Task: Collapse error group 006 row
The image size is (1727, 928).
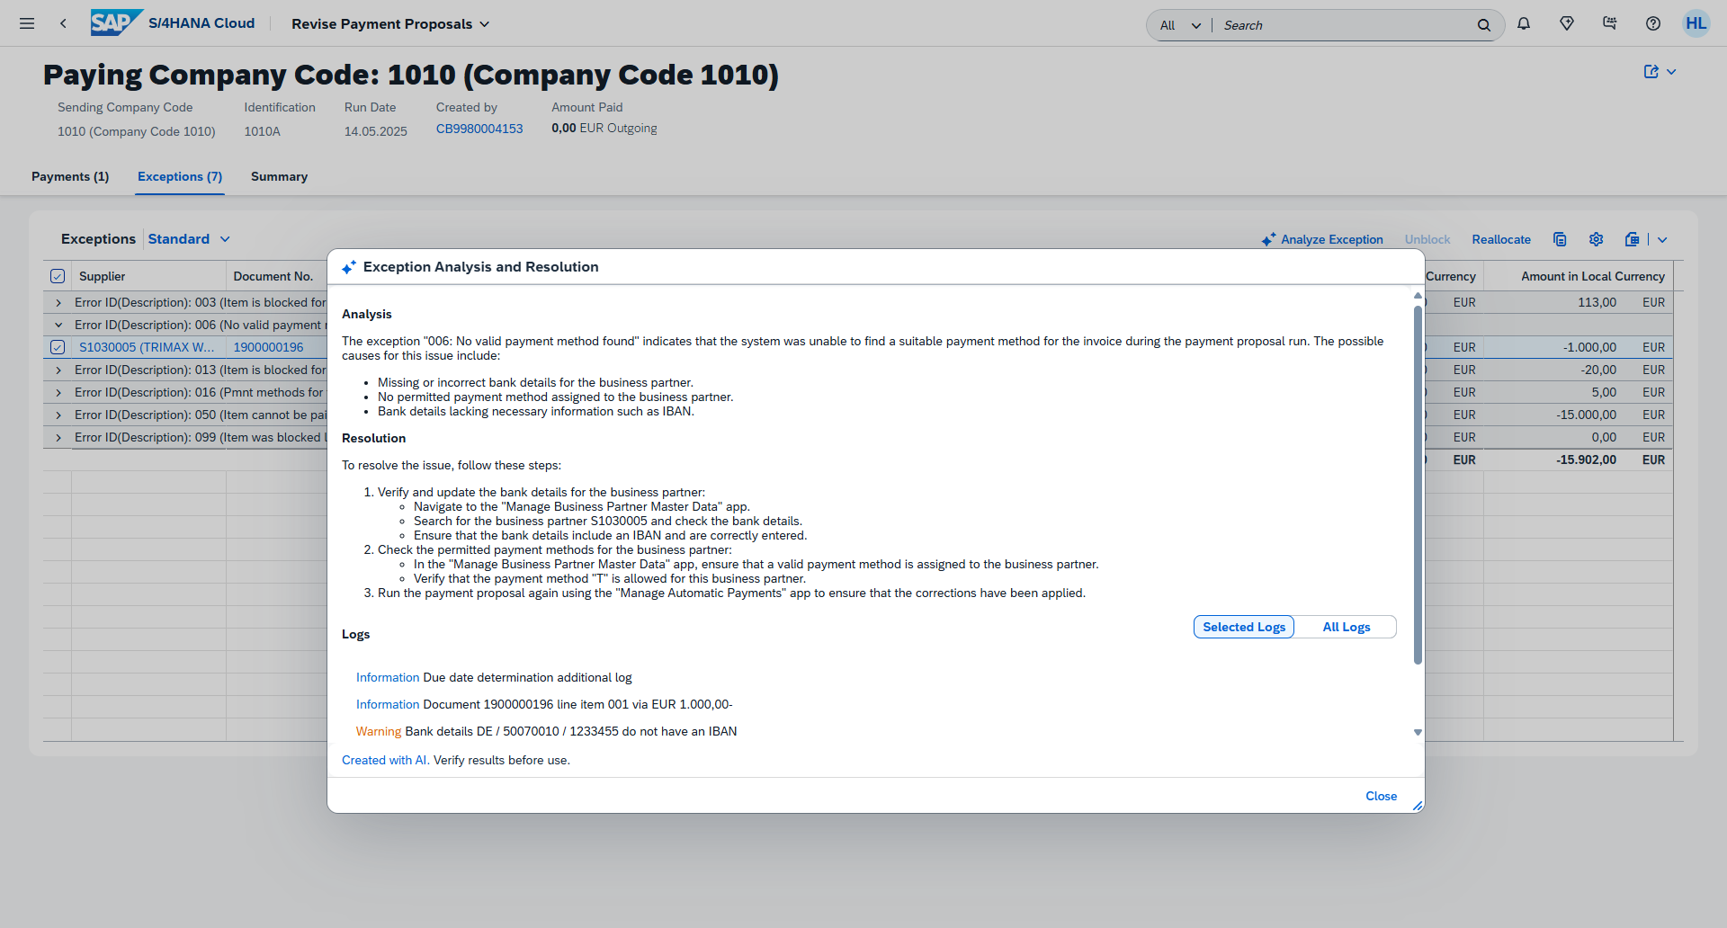Action: (58, 326)
